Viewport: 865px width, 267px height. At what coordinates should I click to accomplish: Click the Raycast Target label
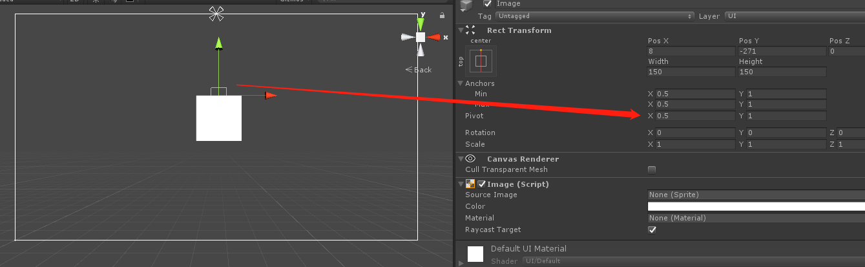[493, 230]
